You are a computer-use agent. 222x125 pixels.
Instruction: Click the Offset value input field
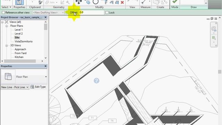pyautogui.click(x=91, y=12)
